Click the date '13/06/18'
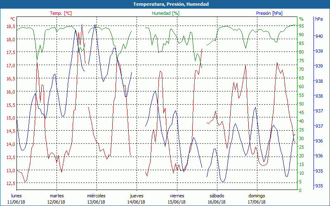Viewport: 330px width, 206px height. tap(96, 202)
